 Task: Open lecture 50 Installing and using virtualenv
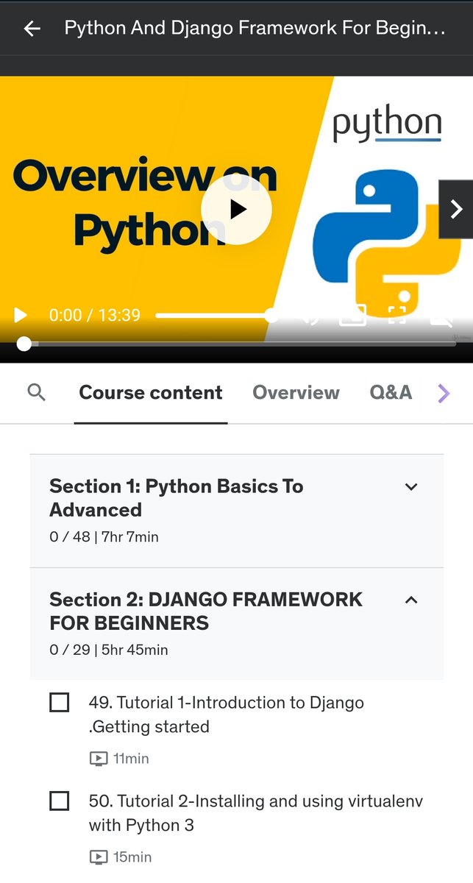tap(256, 813)
